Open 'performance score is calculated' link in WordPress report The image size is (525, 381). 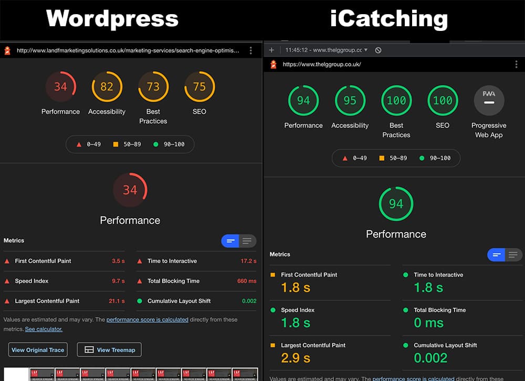[x=148, y=320]
